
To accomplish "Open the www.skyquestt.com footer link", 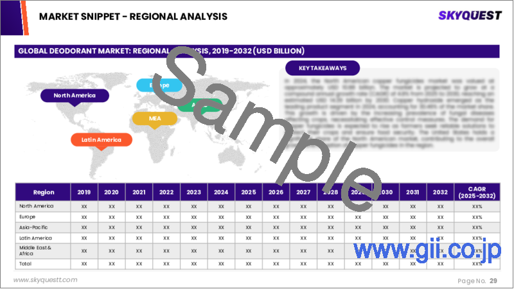I will 45,280.
